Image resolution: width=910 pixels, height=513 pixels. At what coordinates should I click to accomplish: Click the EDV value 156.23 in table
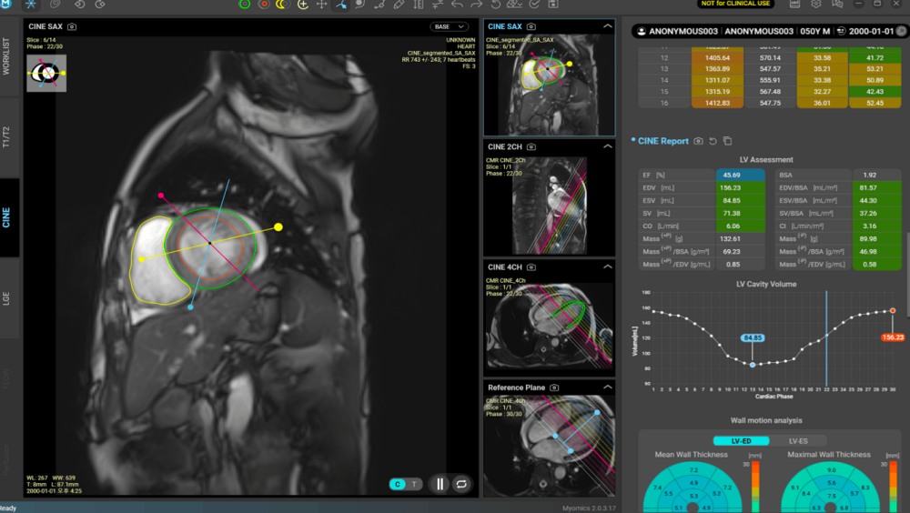click(731, 187)
